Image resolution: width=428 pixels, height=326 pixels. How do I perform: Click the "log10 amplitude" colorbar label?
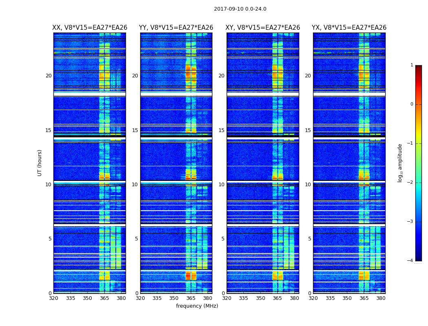pos(400,163)
